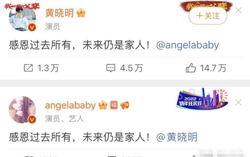Click the crown badge next to 黄晓明

click(81, 13)
